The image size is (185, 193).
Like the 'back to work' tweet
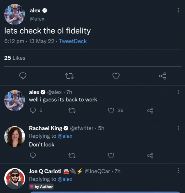point(111,110)
